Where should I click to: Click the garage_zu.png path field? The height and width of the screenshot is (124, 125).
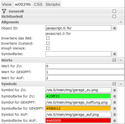[x=78, y=90]
